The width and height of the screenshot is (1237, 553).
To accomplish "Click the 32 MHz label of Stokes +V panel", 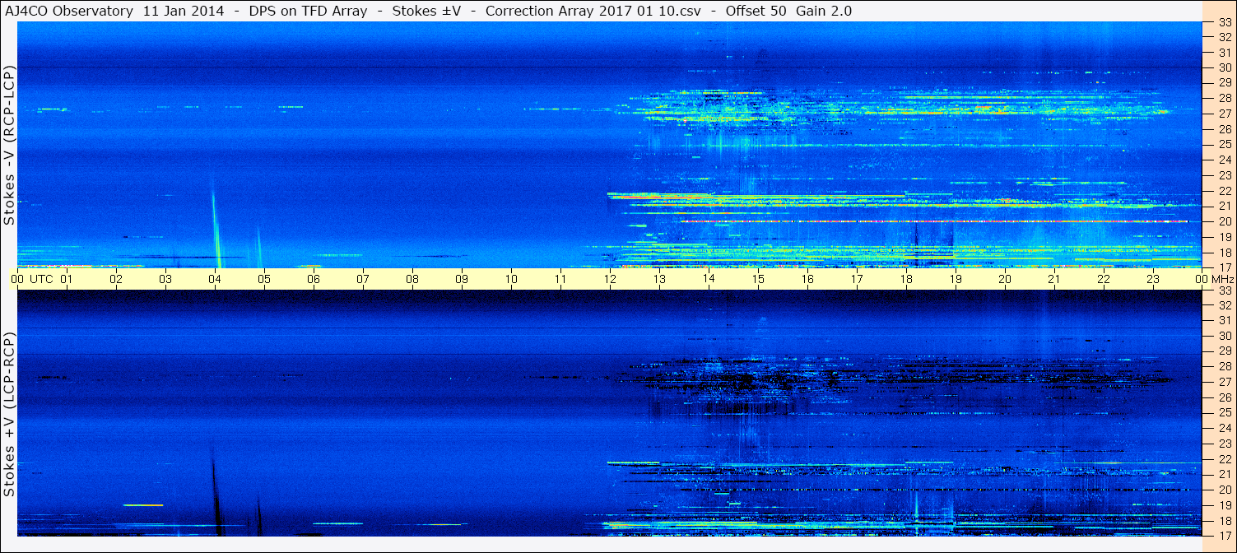I will pyautogui.click(x=1225, y=304).
